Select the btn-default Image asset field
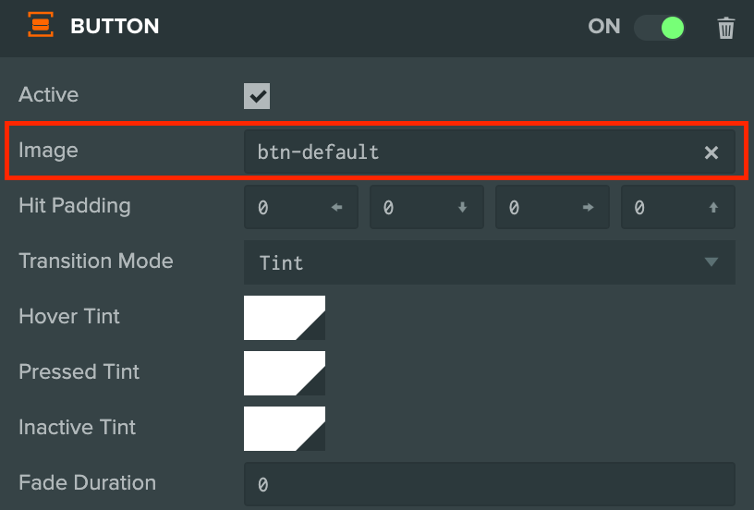Viewport: 754px width, 510px height. (x=490, y=152)
